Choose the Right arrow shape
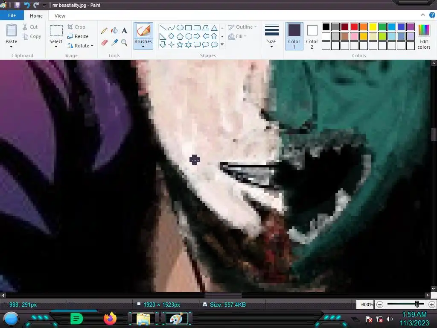437x328 pixels. [x=197, y=36]
